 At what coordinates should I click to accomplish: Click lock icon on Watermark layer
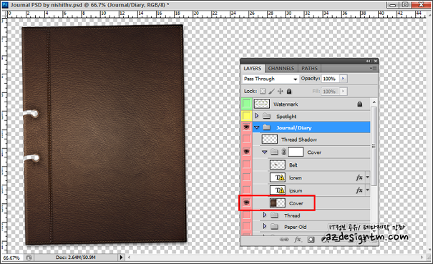click(x=359, y=104)
